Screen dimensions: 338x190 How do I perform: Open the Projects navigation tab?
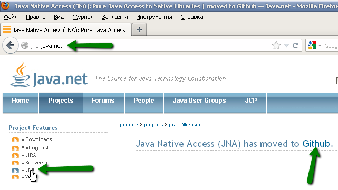click(x=61, y=103)
